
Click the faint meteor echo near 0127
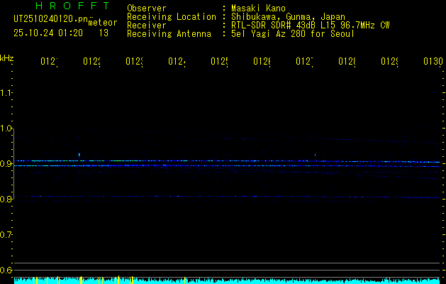click(315, 155)
